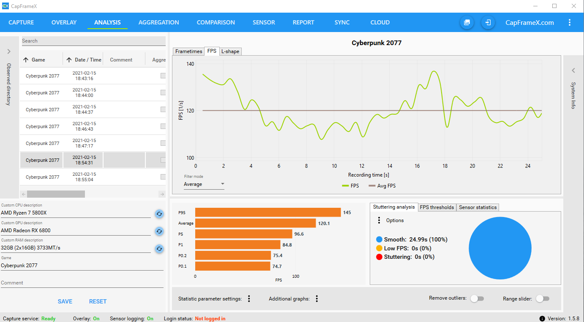Click the blue Smooth pie chart
Viewport: 584px width, 322px height.
500,248
